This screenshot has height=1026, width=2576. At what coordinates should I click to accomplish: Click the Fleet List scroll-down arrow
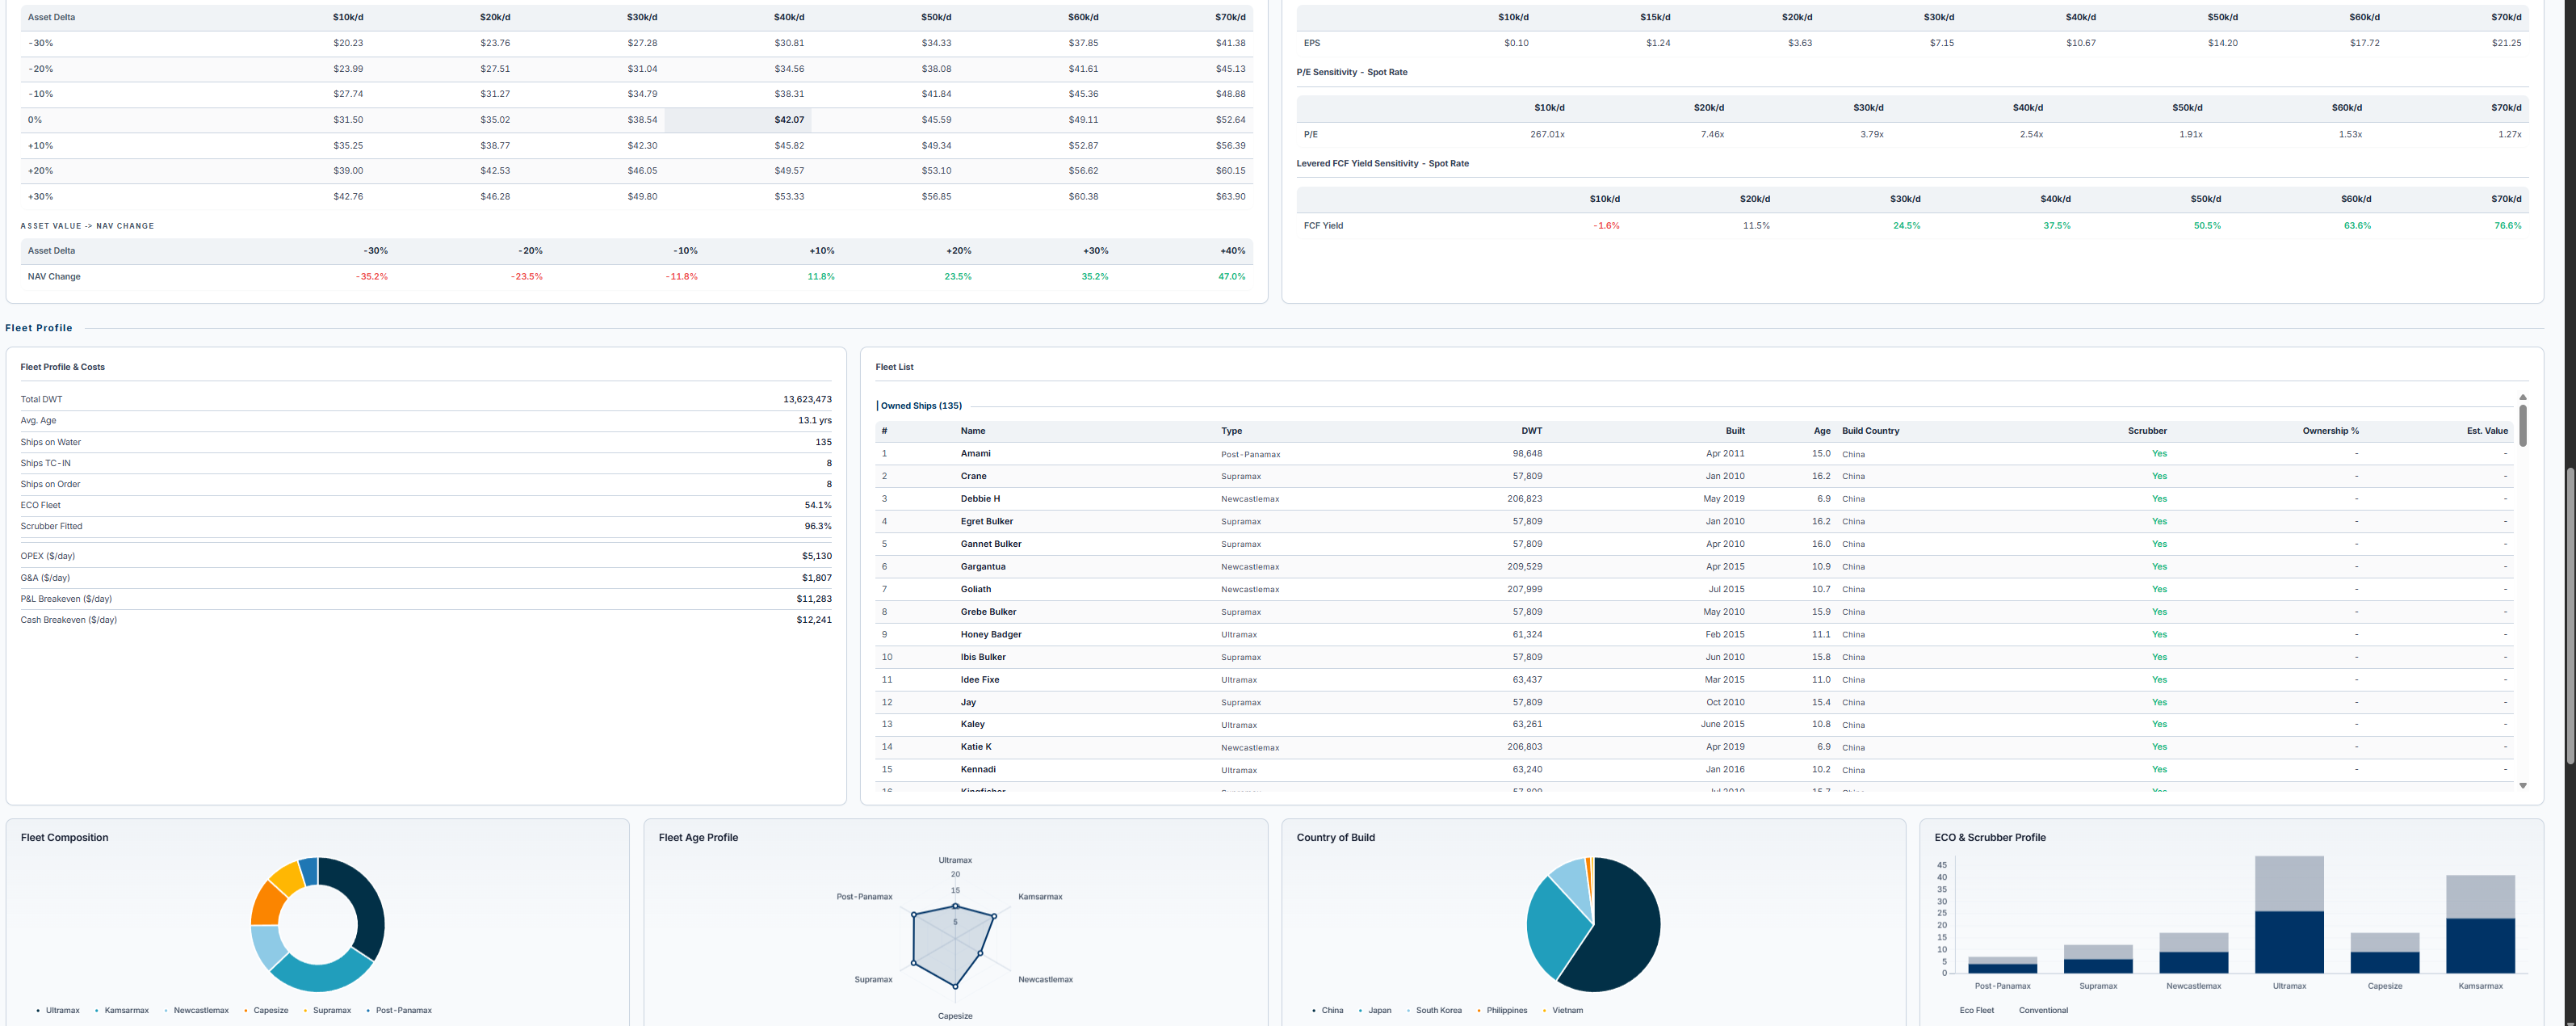(2522, 786)
